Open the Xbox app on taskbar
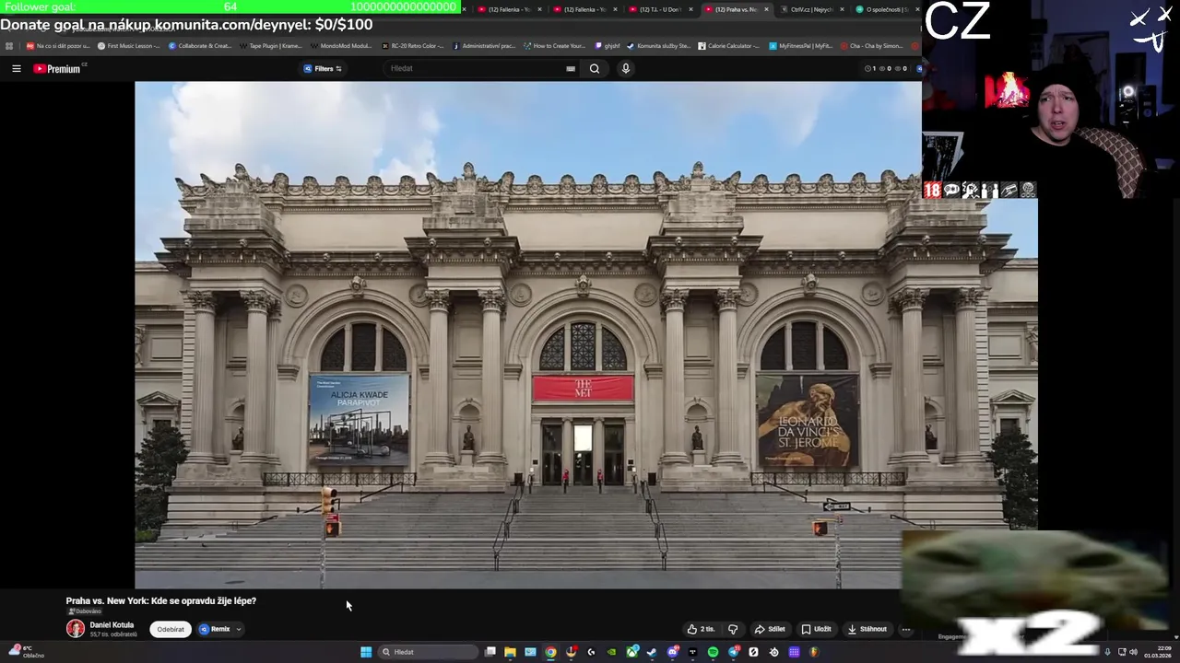Image resolution: width=1180 pixels, height=663 pixels. point(631,652)
